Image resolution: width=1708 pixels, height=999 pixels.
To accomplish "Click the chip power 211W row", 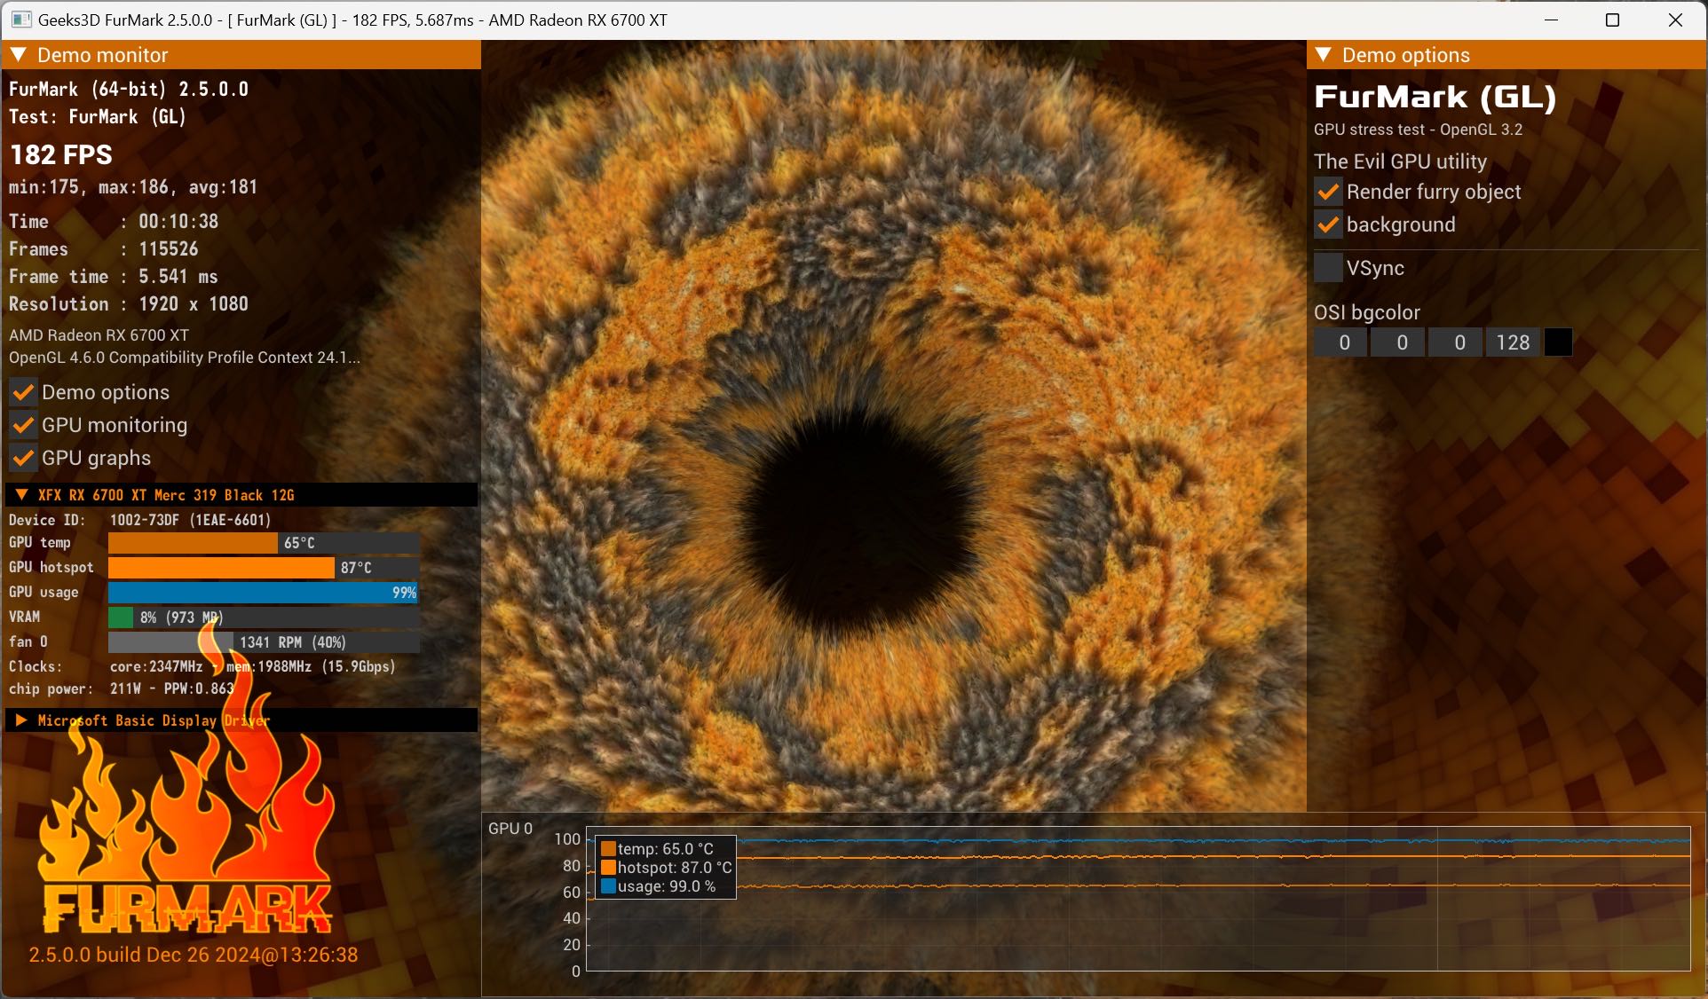I will [122, 688].
